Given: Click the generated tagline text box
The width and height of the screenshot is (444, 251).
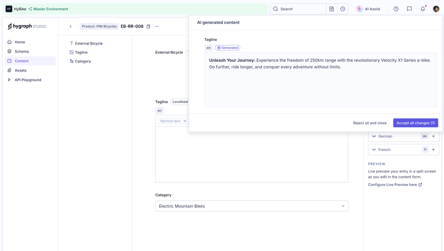Looking at the screenshot, I should [321, 79].
